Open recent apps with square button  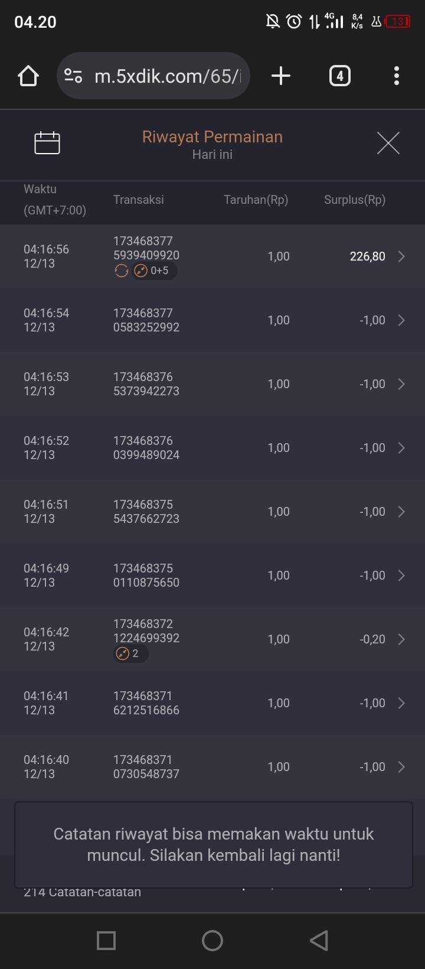tap(106, 941)
